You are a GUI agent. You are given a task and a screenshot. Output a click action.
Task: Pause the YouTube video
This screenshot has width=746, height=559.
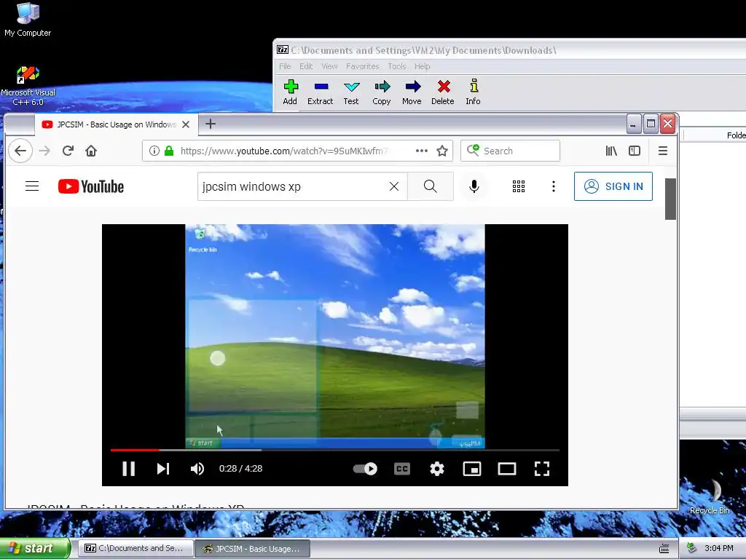tap(128, 469)
